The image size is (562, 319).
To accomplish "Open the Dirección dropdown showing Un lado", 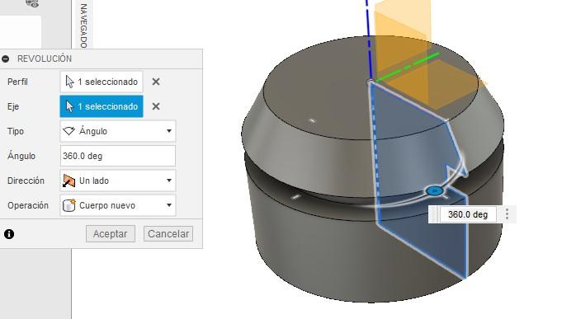I will [x=118, y=181].
